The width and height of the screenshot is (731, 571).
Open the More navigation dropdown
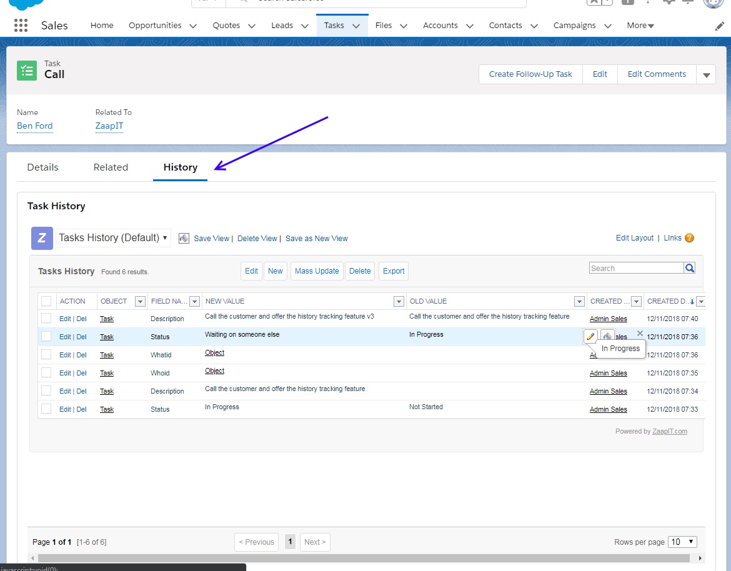[640, 26]
